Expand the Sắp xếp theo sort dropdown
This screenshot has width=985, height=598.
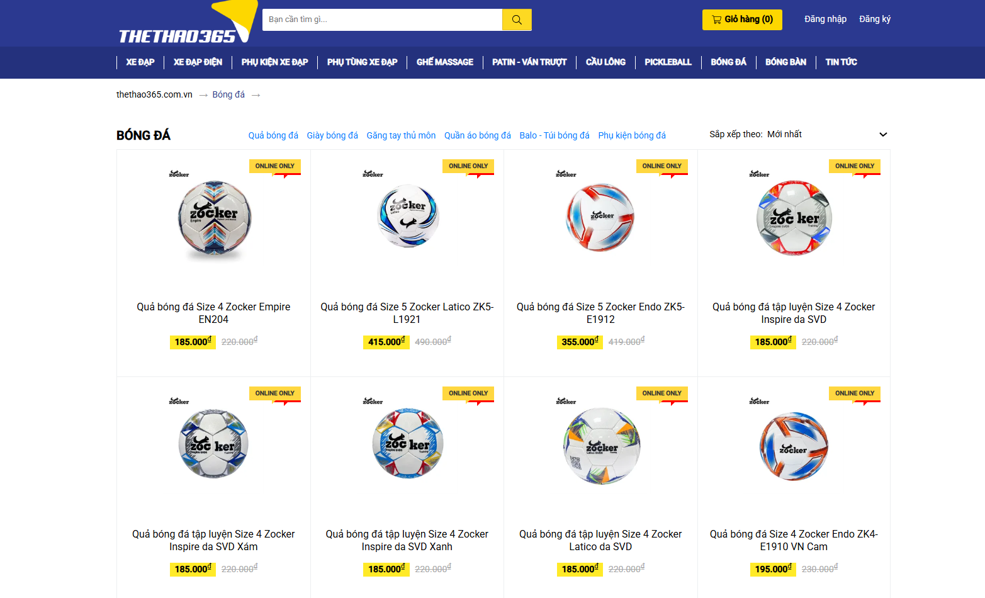coord(798,134)
